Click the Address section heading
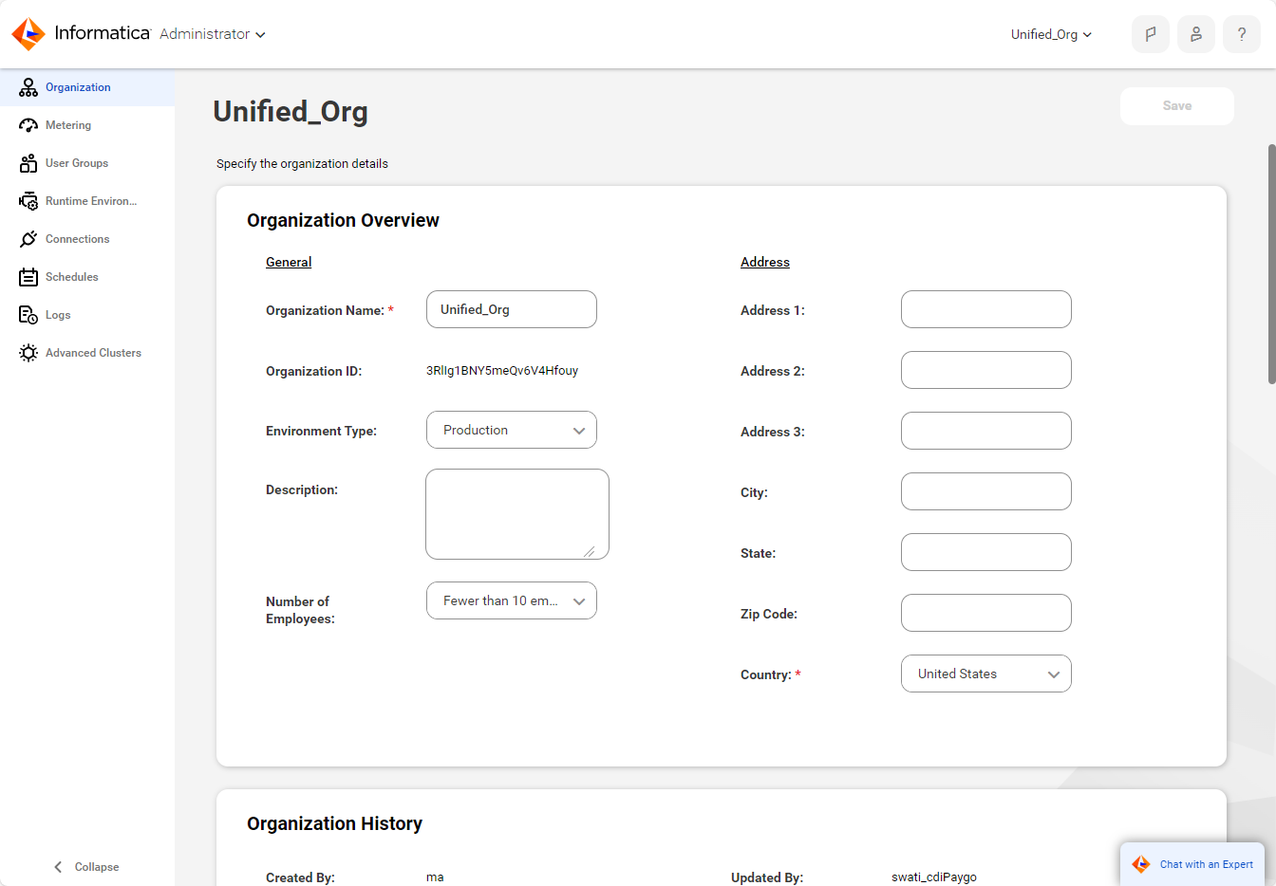This screenshot has height=886, width=1276. click(765, 262)
